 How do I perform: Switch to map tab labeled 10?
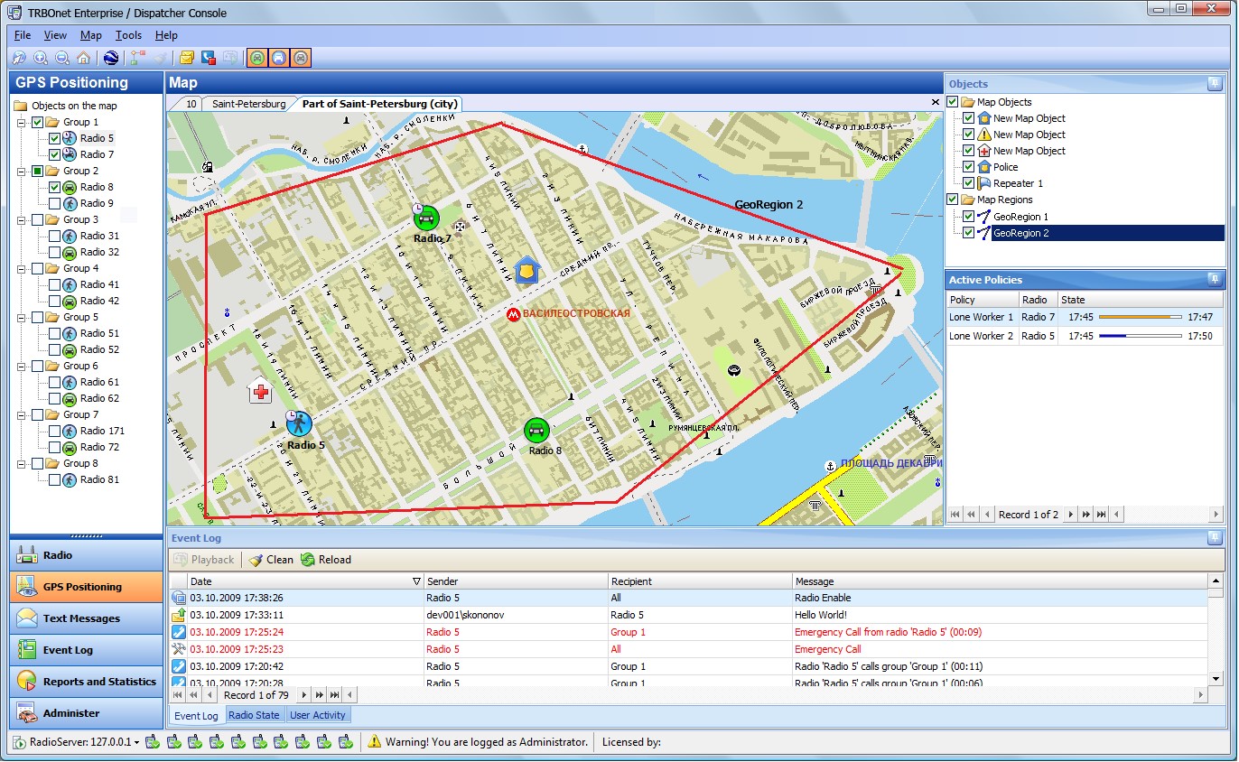pyautogui.click(x=191, y=104)
